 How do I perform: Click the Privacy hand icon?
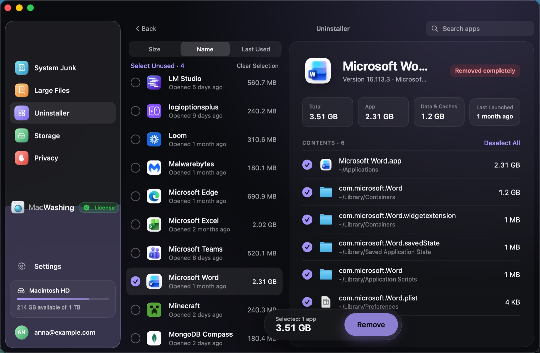tap(22, 158)
